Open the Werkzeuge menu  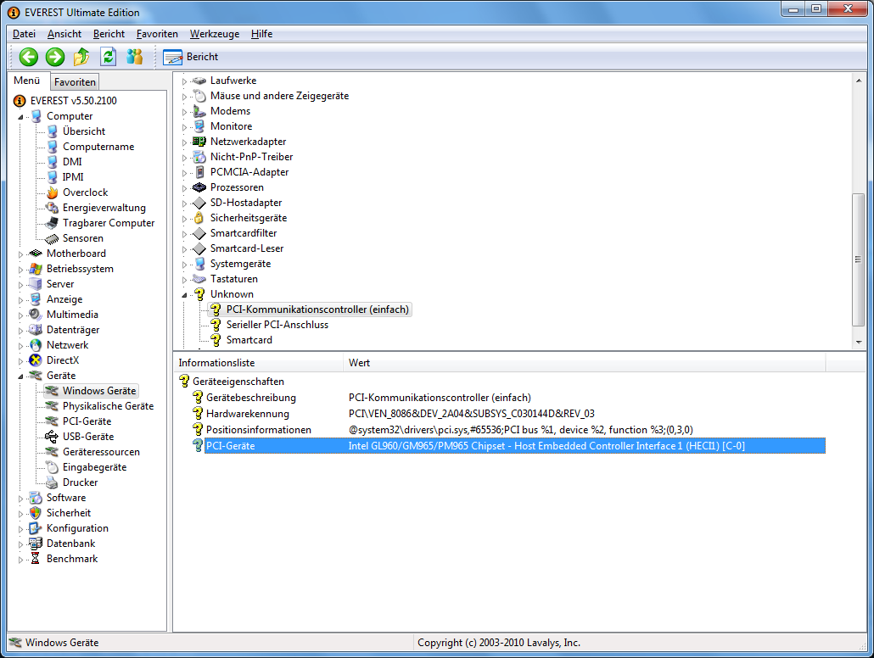215,34
